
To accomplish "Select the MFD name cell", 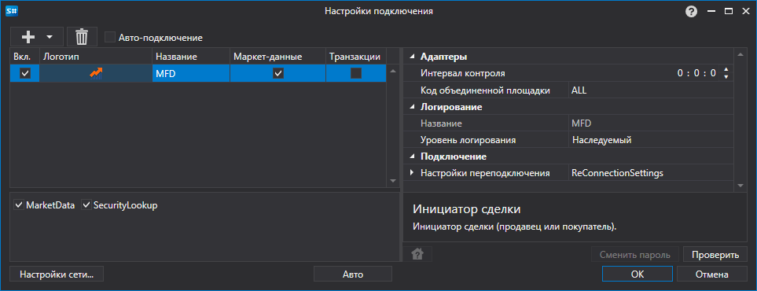I will (x=191, y=73).
